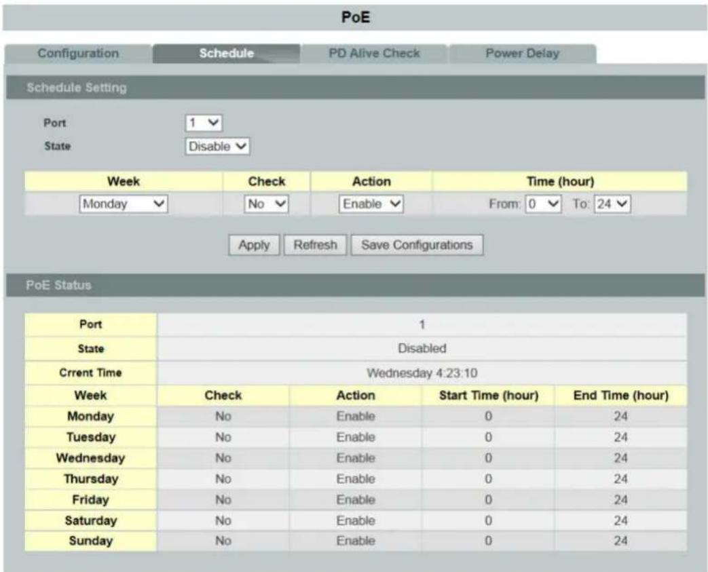Click Thursday's End Time value 24

[x=621, y=478]
